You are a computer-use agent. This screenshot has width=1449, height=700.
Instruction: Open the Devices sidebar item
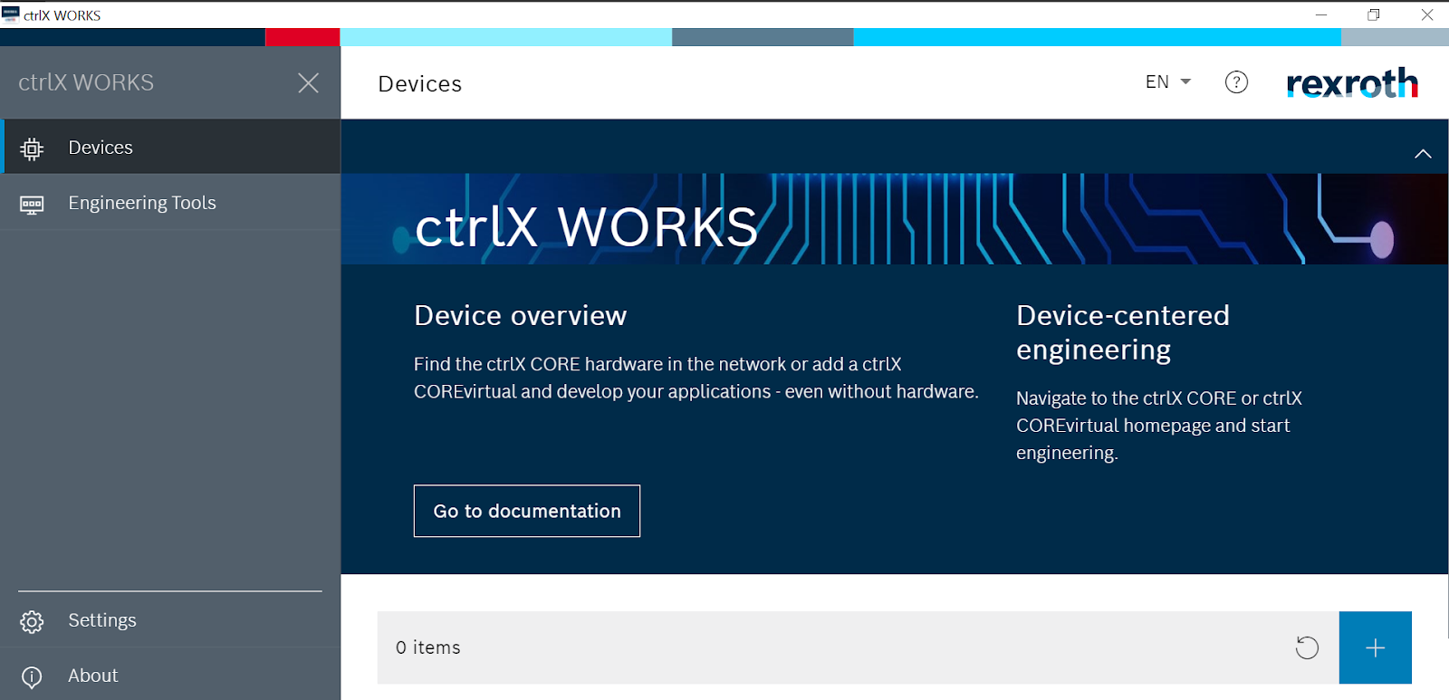(x=170, y=147)
